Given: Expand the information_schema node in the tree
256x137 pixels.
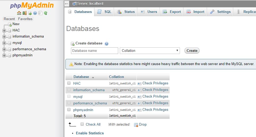Looking at the screenshot, I should tap(4, 37).
